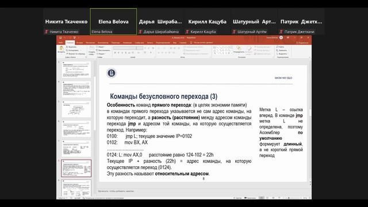Click the Reset slide (Восстановить) command
Screen dimensions: 368x207
pos(103,50)
